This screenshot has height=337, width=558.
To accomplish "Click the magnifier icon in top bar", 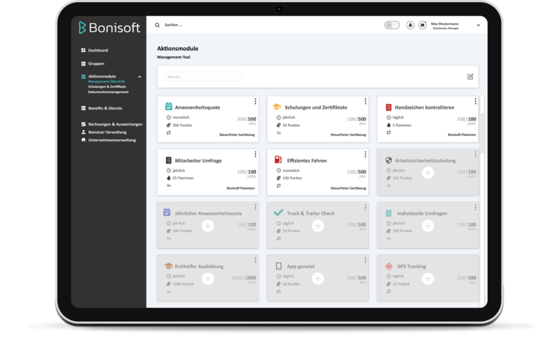I will coord(158,25).
